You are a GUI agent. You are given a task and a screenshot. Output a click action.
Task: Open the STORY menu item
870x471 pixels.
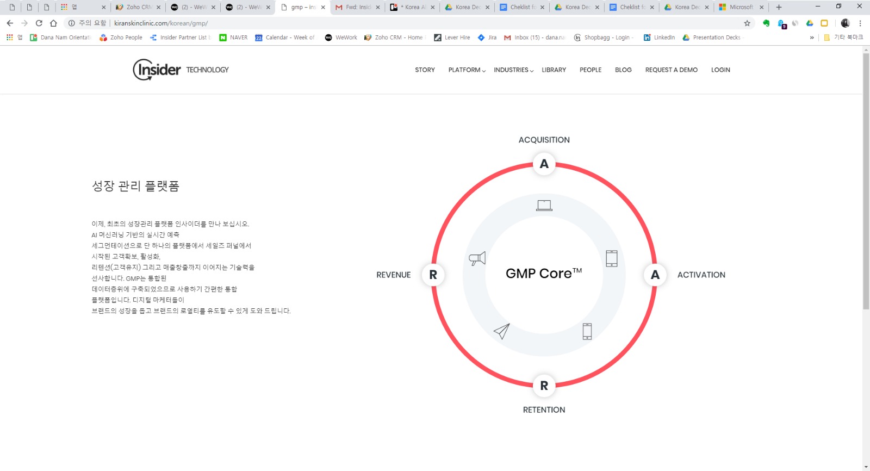(x=425, y=70)
